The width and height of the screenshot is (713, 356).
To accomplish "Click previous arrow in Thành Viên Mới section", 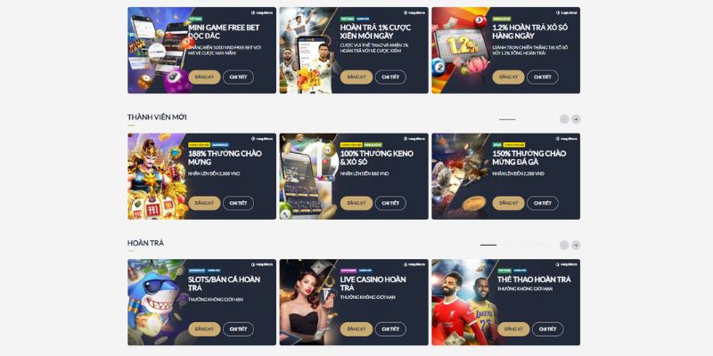I will click(x=564, y=119).
